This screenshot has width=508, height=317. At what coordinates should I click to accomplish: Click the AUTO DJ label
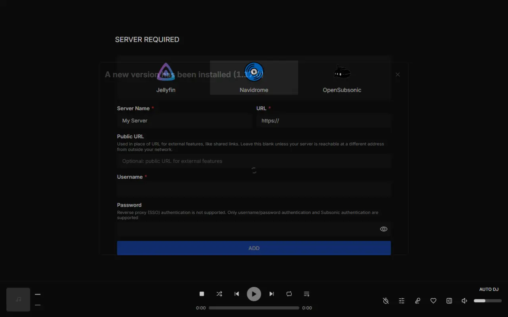[x=489, y=289]
